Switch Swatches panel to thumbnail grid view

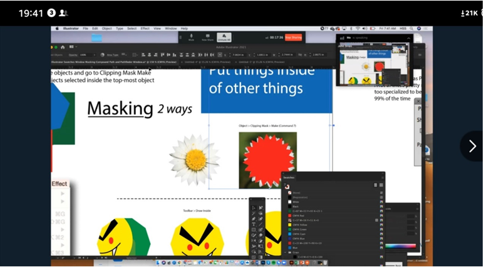[x=381, y=185]
